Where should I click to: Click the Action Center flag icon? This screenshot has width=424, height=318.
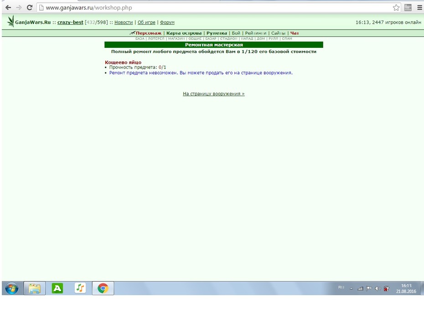click(x=369, y=288)
